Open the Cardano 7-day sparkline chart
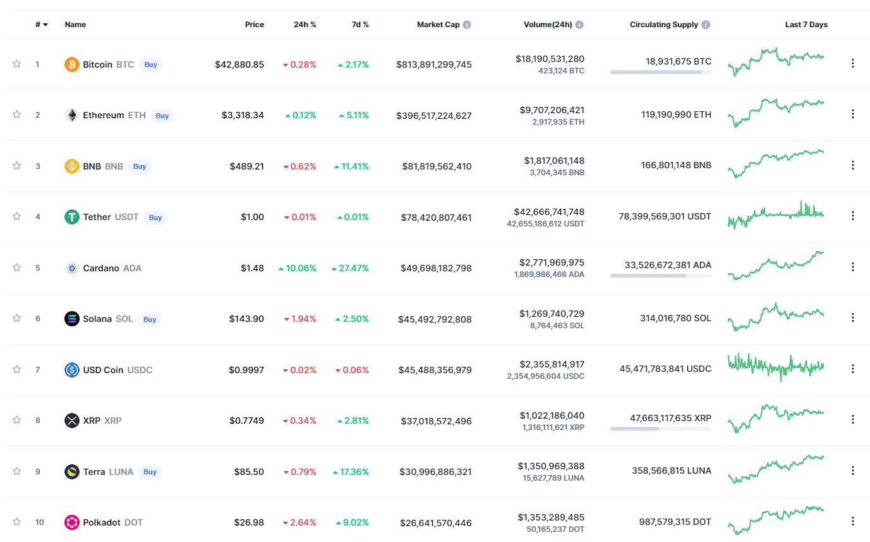Viewport: 870px width, 542px height. [776, 266]
